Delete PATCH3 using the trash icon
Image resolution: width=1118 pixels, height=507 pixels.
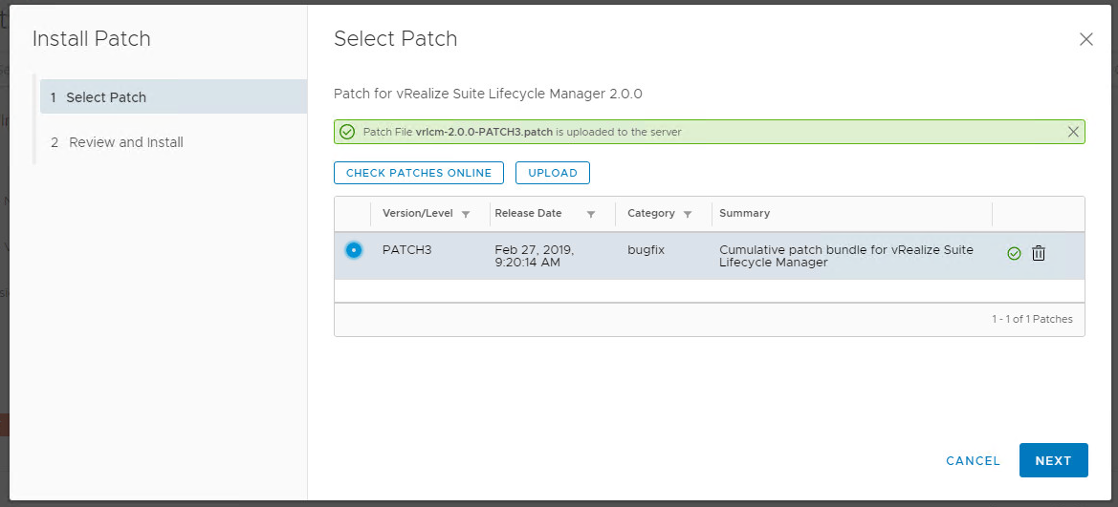[1039, 253]
